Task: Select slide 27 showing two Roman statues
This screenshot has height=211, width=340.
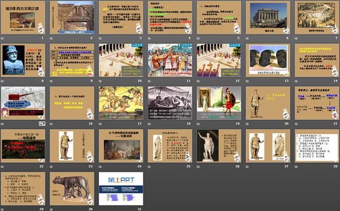Action: pyautogui.click(x=268, y=146)
